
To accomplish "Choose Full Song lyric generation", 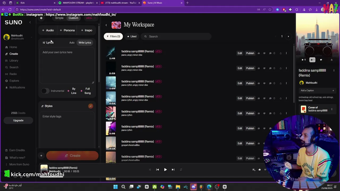I will coord(86,91).
